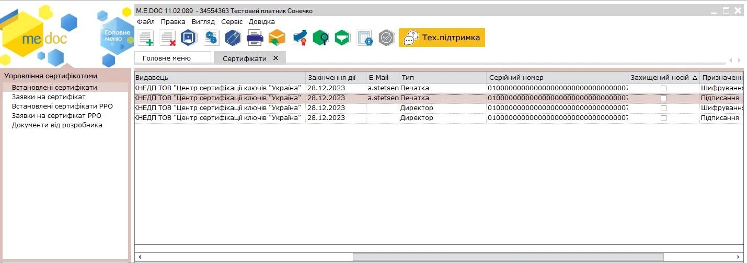This screenshot has width=748, height=263.
Task: Click the orange envelope icon
Action: pos(277,38)
